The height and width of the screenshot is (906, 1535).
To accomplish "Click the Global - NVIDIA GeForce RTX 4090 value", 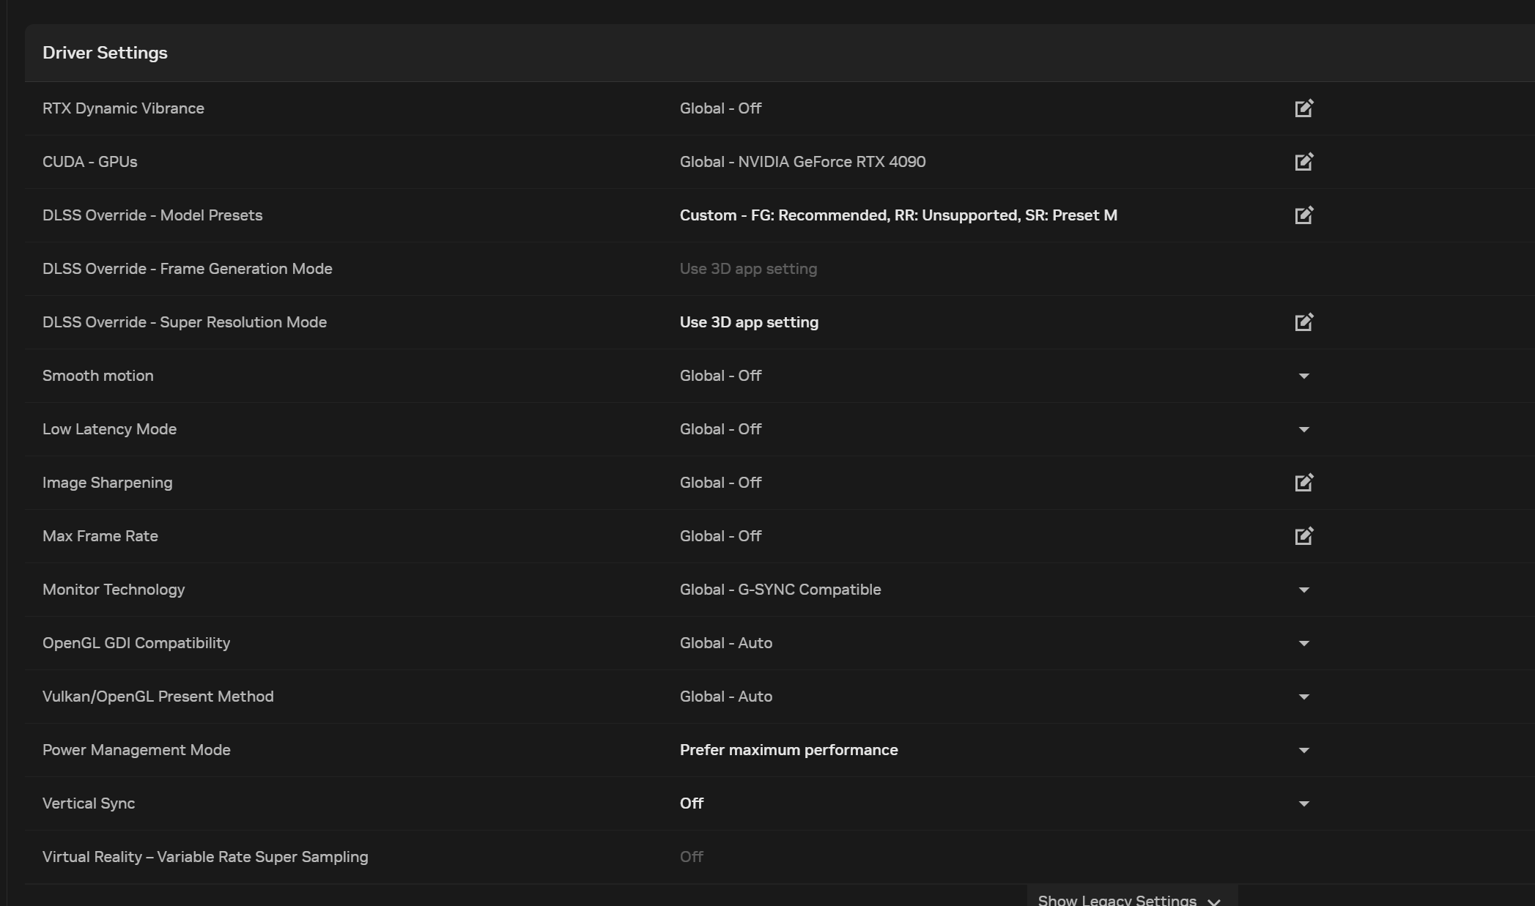I will (x=802, y=162).
